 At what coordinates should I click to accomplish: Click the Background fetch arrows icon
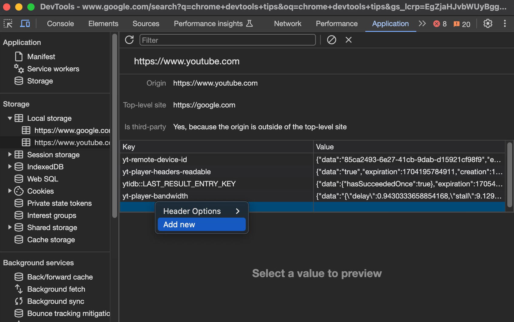19,289
